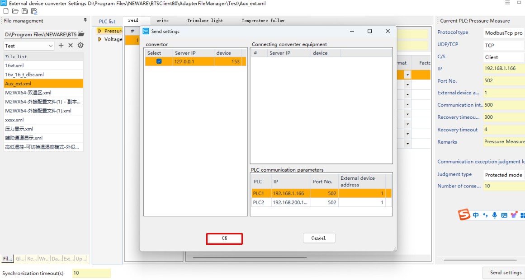
Task: Click the browse folder icon beside path
Action: point(81,34)
